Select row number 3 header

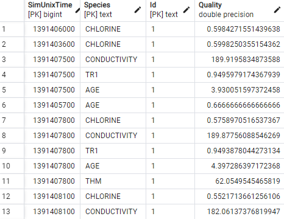(x=12, y=60)
